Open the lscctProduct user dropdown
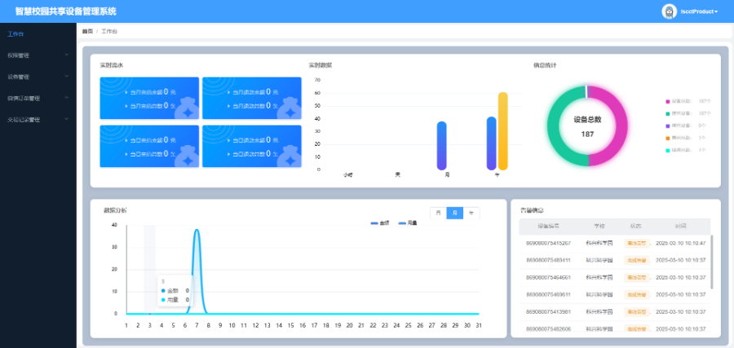The width and height of the screenshot is (734, 348). (698, 11)
